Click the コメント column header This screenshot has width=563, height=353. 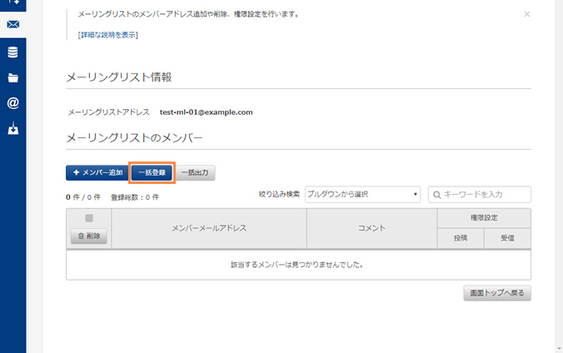point(371,227)
